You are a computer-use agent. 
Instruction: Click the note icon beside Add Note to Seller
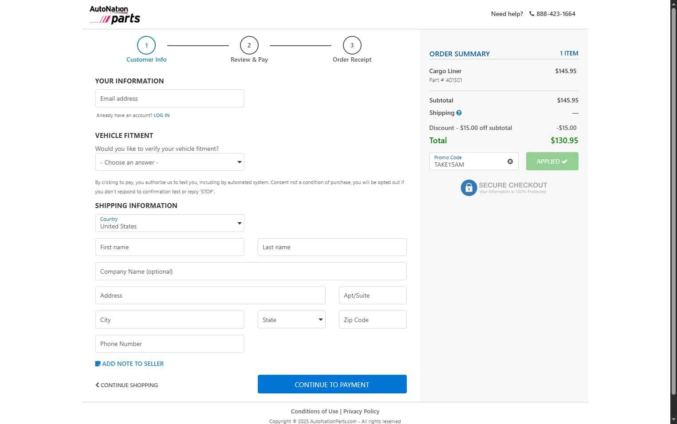pos(98,364)
